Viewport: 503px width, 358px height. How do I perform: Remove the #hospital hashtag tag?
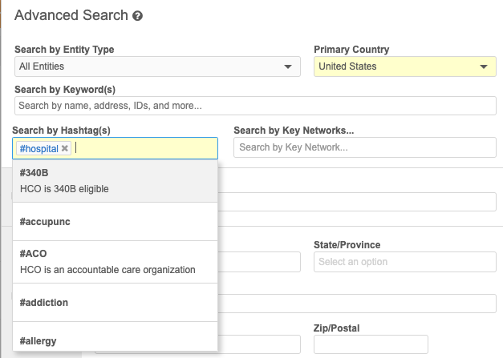(65, 148)
